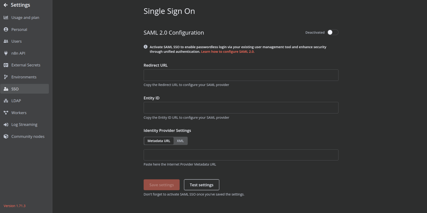Click the Test settings button
This screenshot has width=427, height=213.
[201, 185]
